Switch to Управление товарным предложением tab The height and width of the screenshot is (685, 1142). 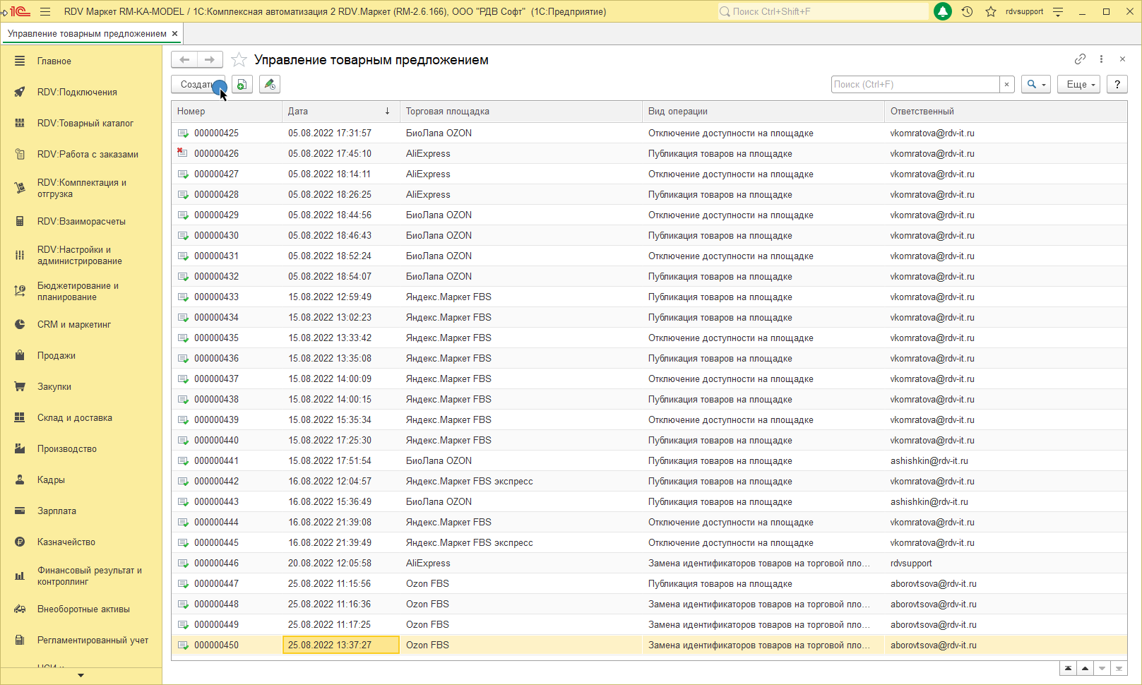point(87,34)
